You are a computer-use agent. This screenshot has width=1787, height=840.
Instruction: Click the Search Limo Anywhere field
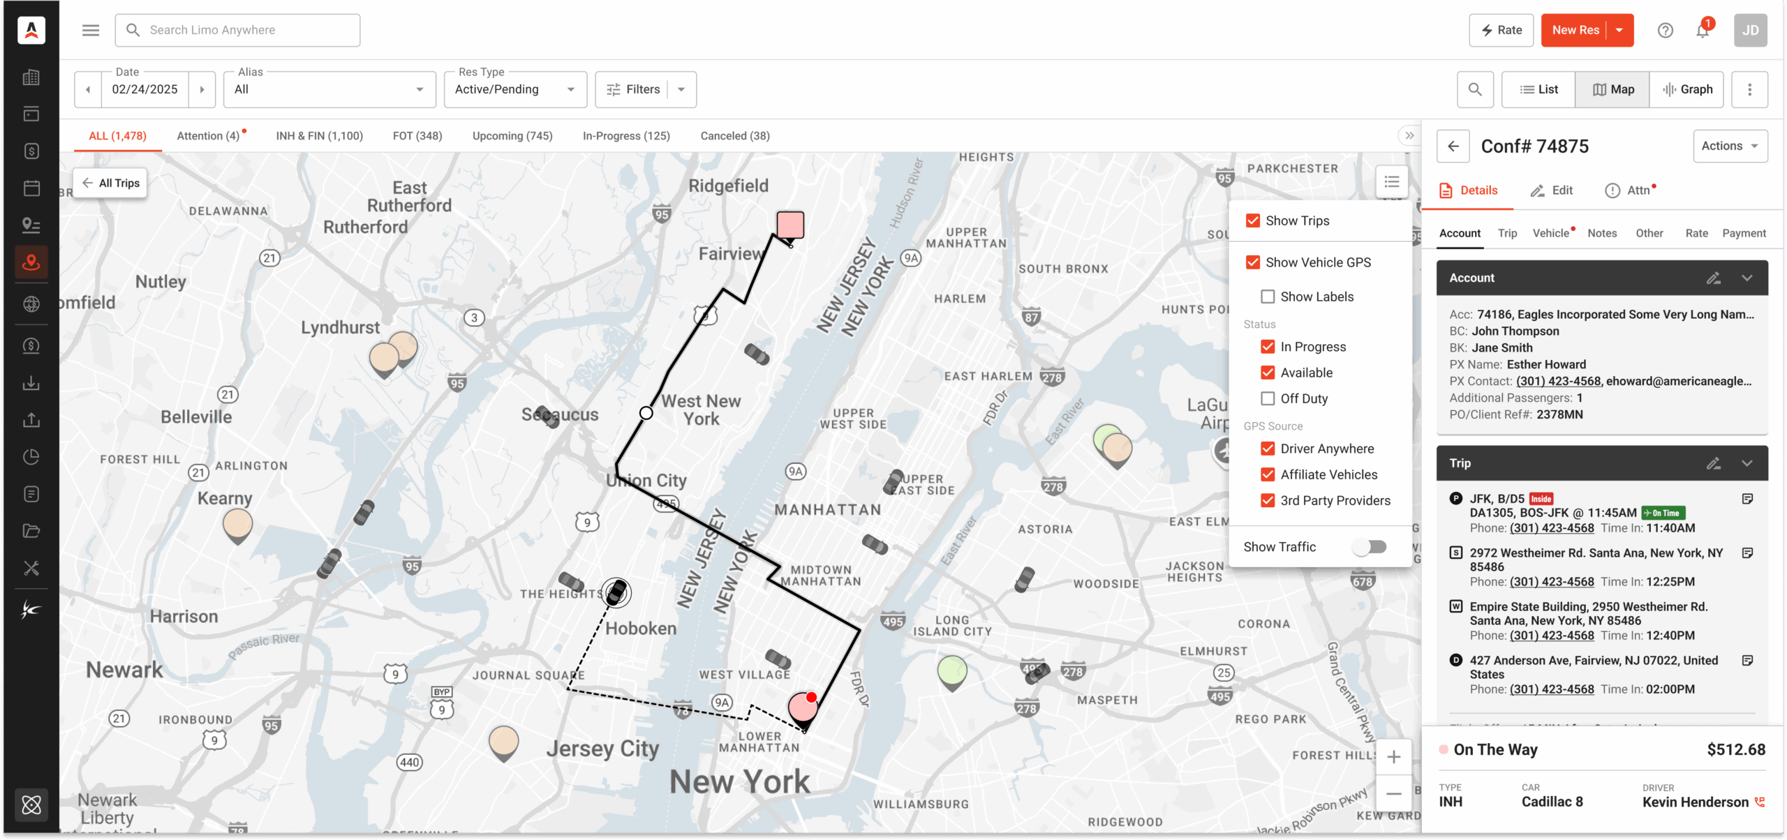pyautogui.click(x=237, y=30)
